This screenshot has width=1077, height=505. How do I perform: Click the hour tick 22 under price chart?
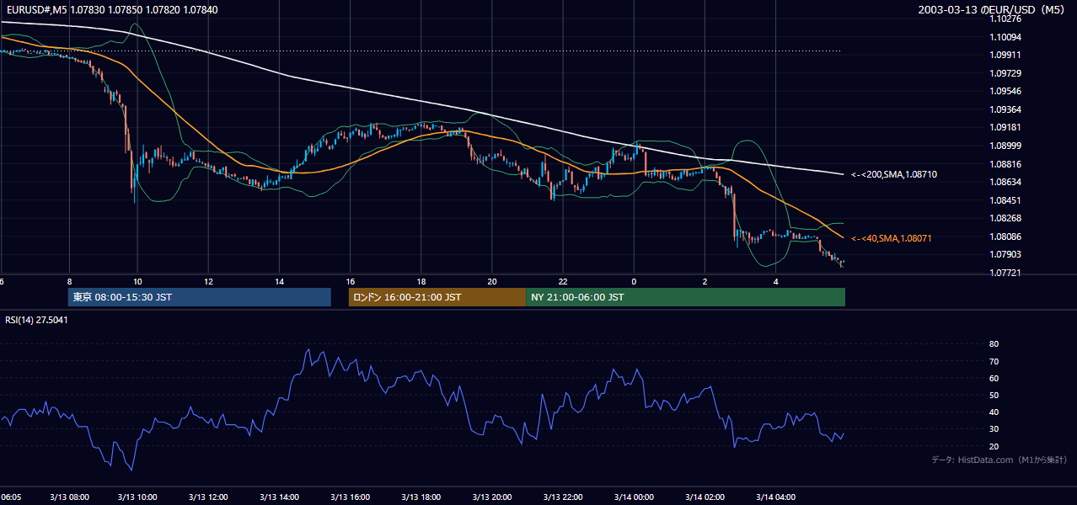click(x=563, y=282)
